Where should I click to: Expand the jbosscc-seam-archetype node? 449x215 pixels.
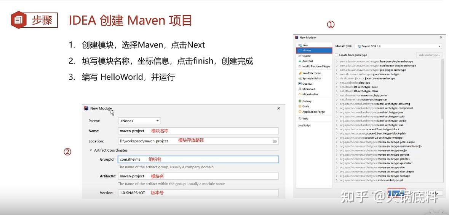click(337, 78)
